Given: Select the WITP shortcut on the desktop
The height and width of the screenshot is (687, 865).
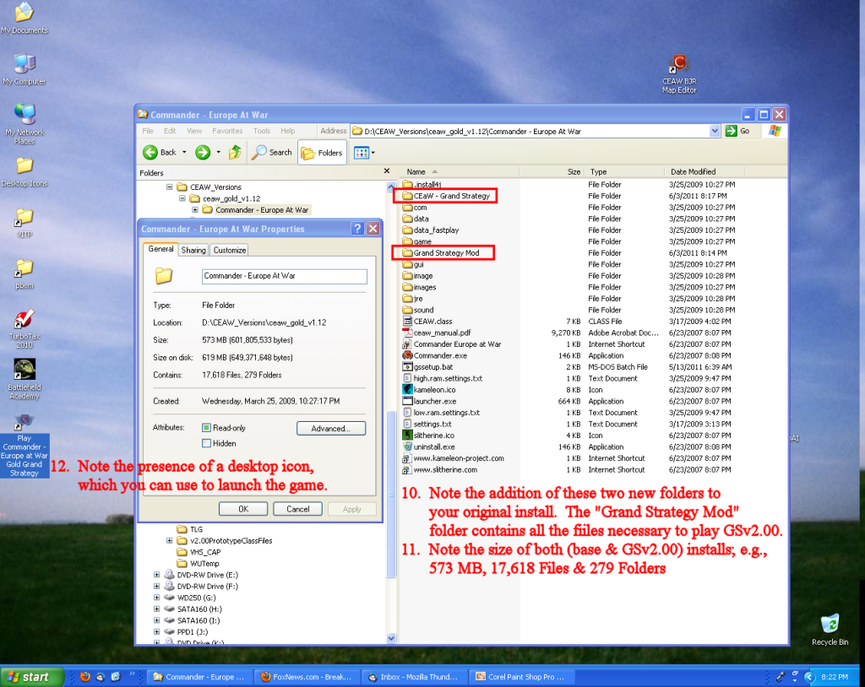Looking at the screenshot, I should click(24, 224).
